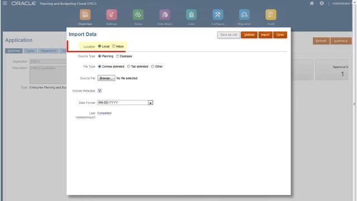Open the Configure tools icon
Image resolution: width=357 pixels, height=201 pixels.
click(218, 15)
